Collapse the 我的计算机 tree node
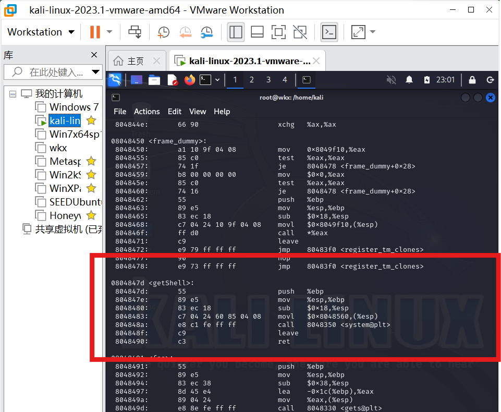Viewport: 501px width, 412px height. (13, 94)
